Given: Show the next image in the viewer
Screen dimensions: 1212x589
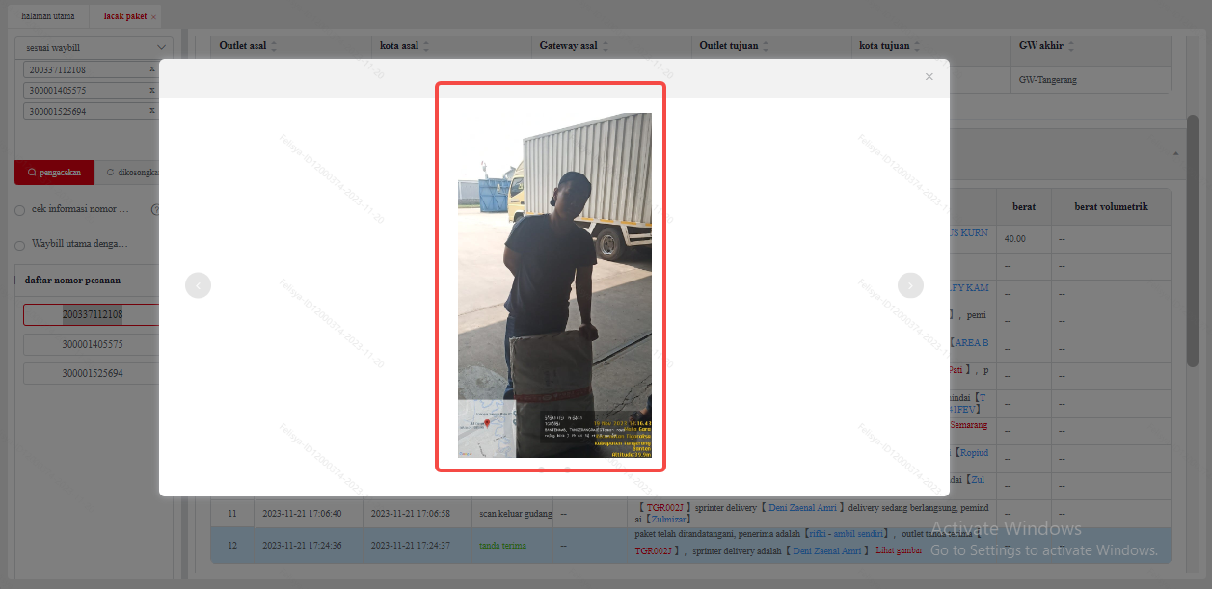Looking at the screenshot, I should tap(911, 285).
